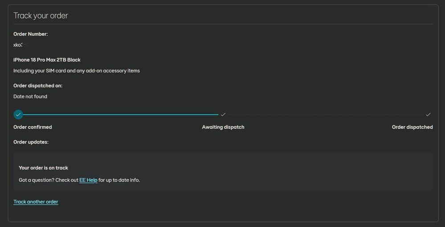
Task: Click 'Order dispatched on:' label
Action: [x=38, y=86]
